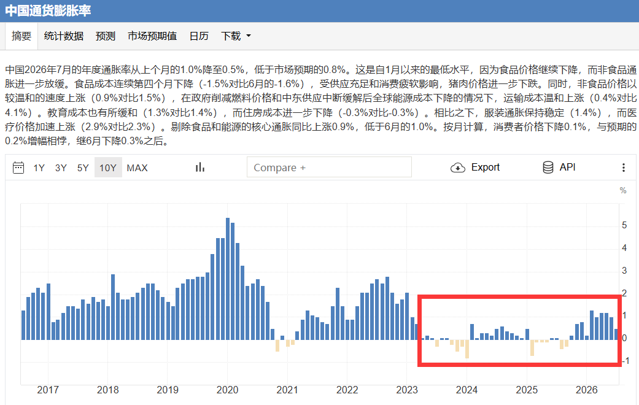Image resolution: width=639 pixels, height=405 pixels.
Task: Click the y-axis value 3
Action: (624, 271)
